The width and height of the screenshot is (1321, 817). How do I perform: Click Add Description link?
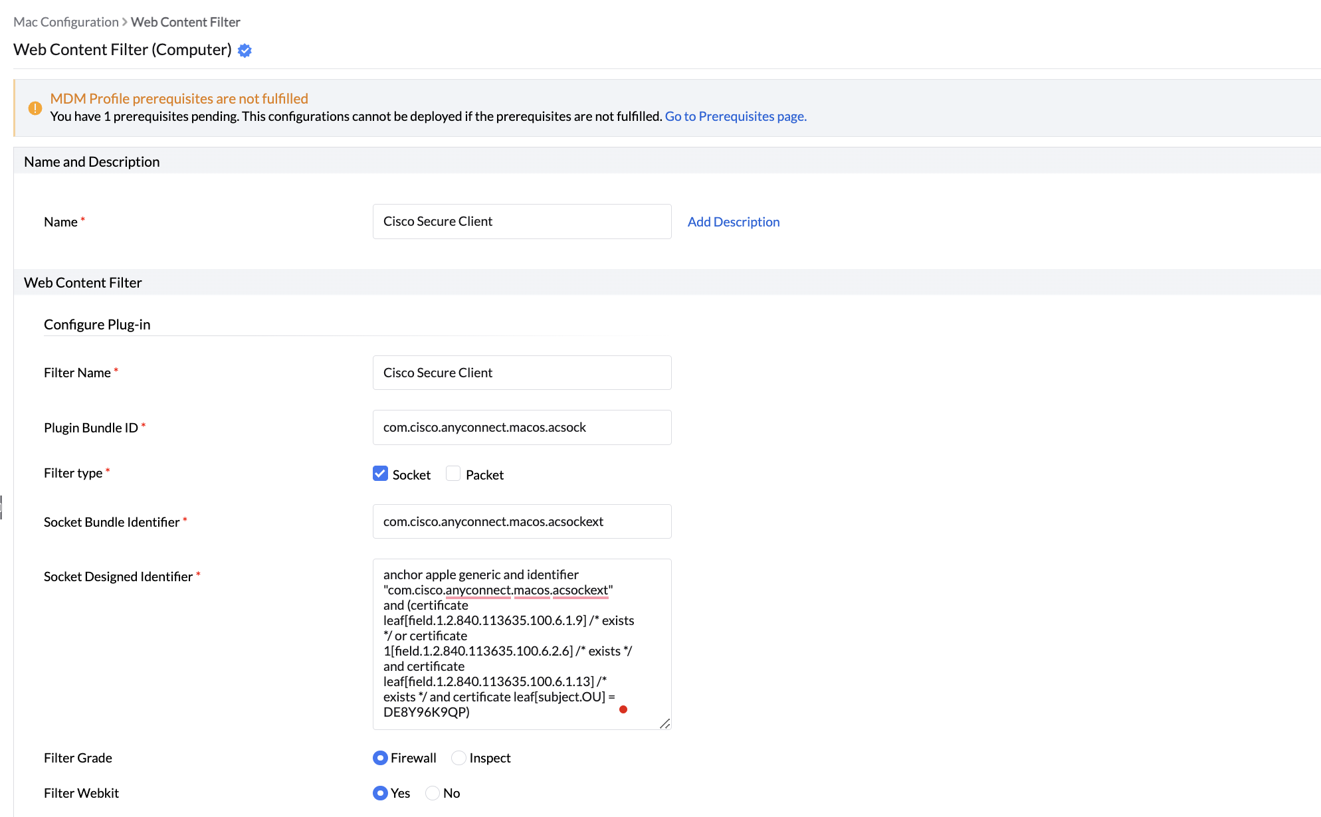click(733, 222)
